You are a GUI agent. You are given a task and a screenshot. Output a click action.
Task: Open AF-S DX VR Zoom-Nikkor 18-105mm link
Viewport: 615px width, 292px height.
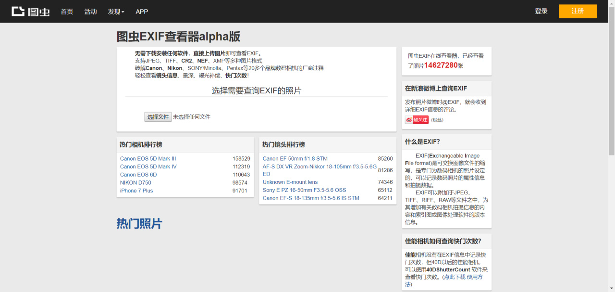click(x=320, y=170)
